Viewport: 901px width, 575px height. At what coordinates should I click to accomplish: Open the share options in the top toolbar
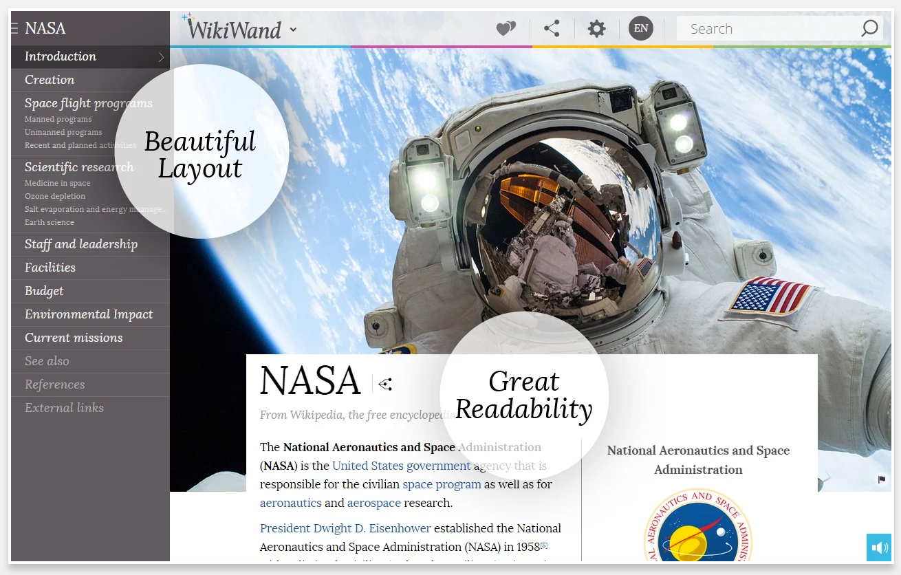pos(552,28)
